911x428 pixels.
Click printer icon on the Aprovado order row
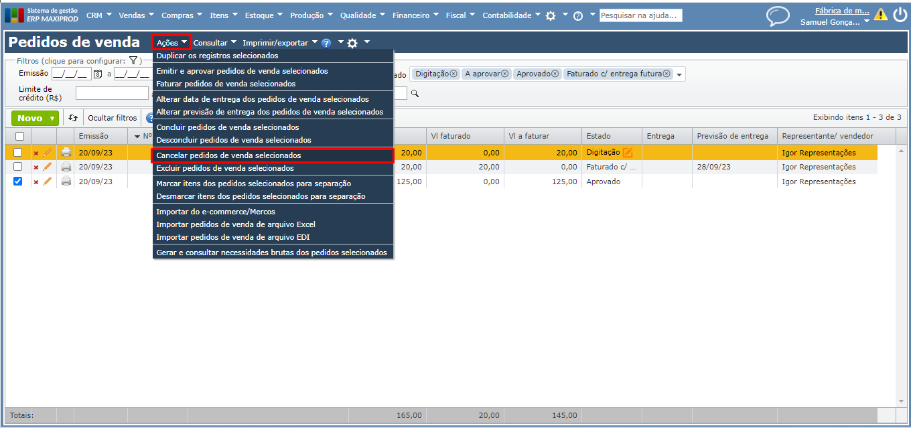66,182
